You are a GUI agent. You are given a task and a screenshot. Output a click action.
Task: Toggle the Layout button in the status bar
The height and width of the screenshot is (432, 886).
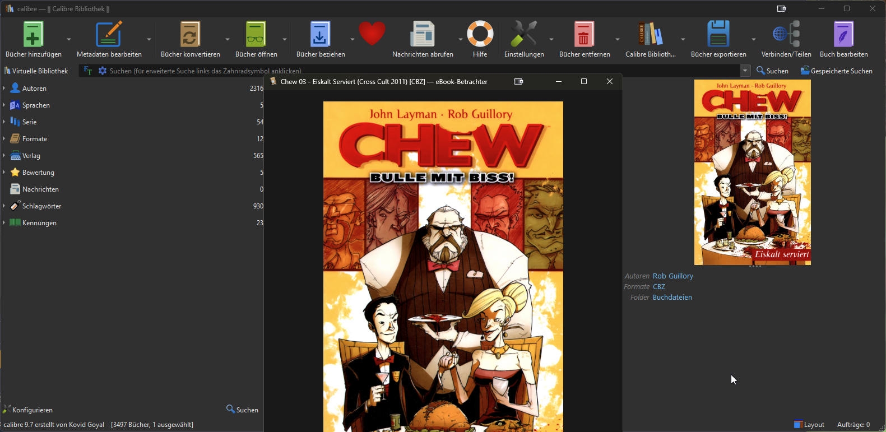[809, 425]
